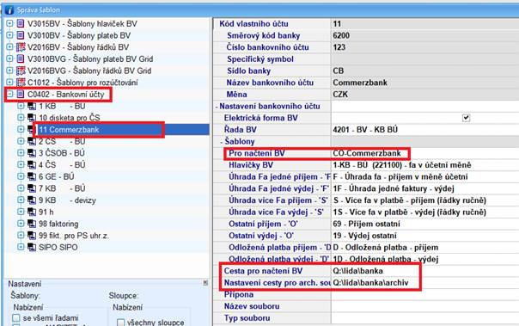Enable the 'se všemi řadami' checkbox
The height and width of the screenshot is (326, 519).
click(x=15, y=318)
